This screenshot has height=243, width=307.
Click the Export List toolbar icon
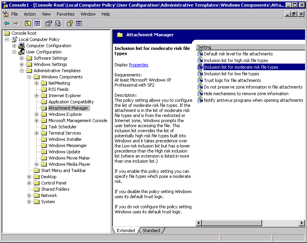(58, 23)
